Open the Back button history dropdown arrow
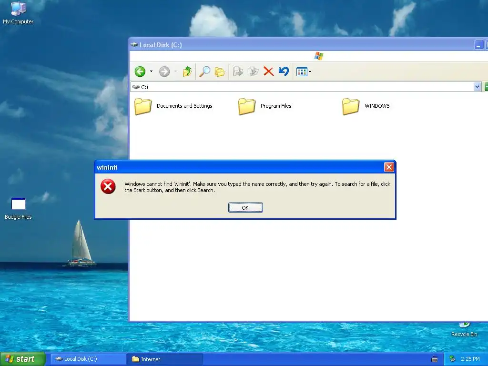The image size is (488, 366). click(x=151, y=71)
